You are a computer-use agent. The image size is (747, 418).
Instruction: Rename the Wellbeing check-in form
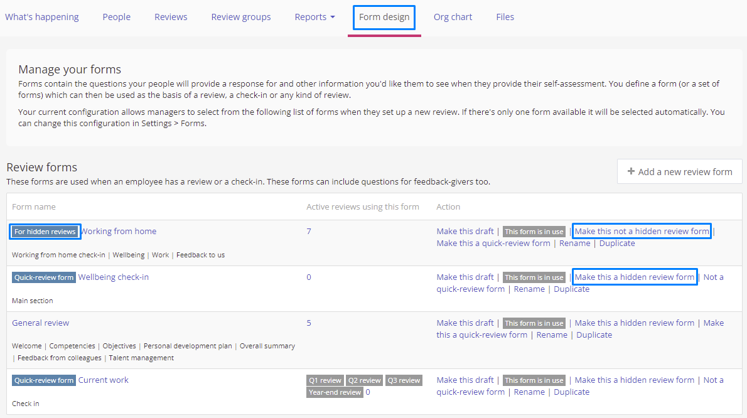click(x=529, y=289)
